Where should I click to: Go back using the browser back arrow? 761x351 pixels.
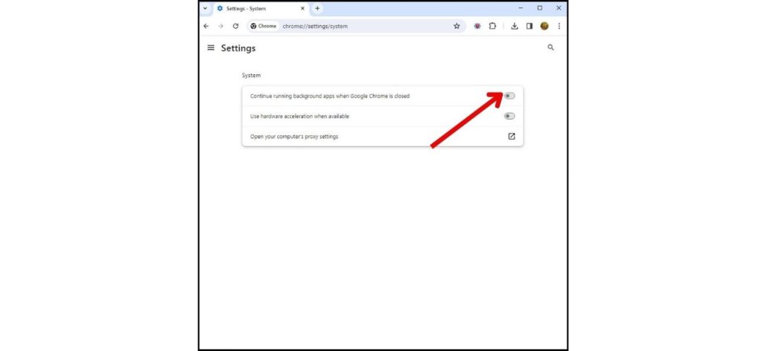click(x=207, y=26)
